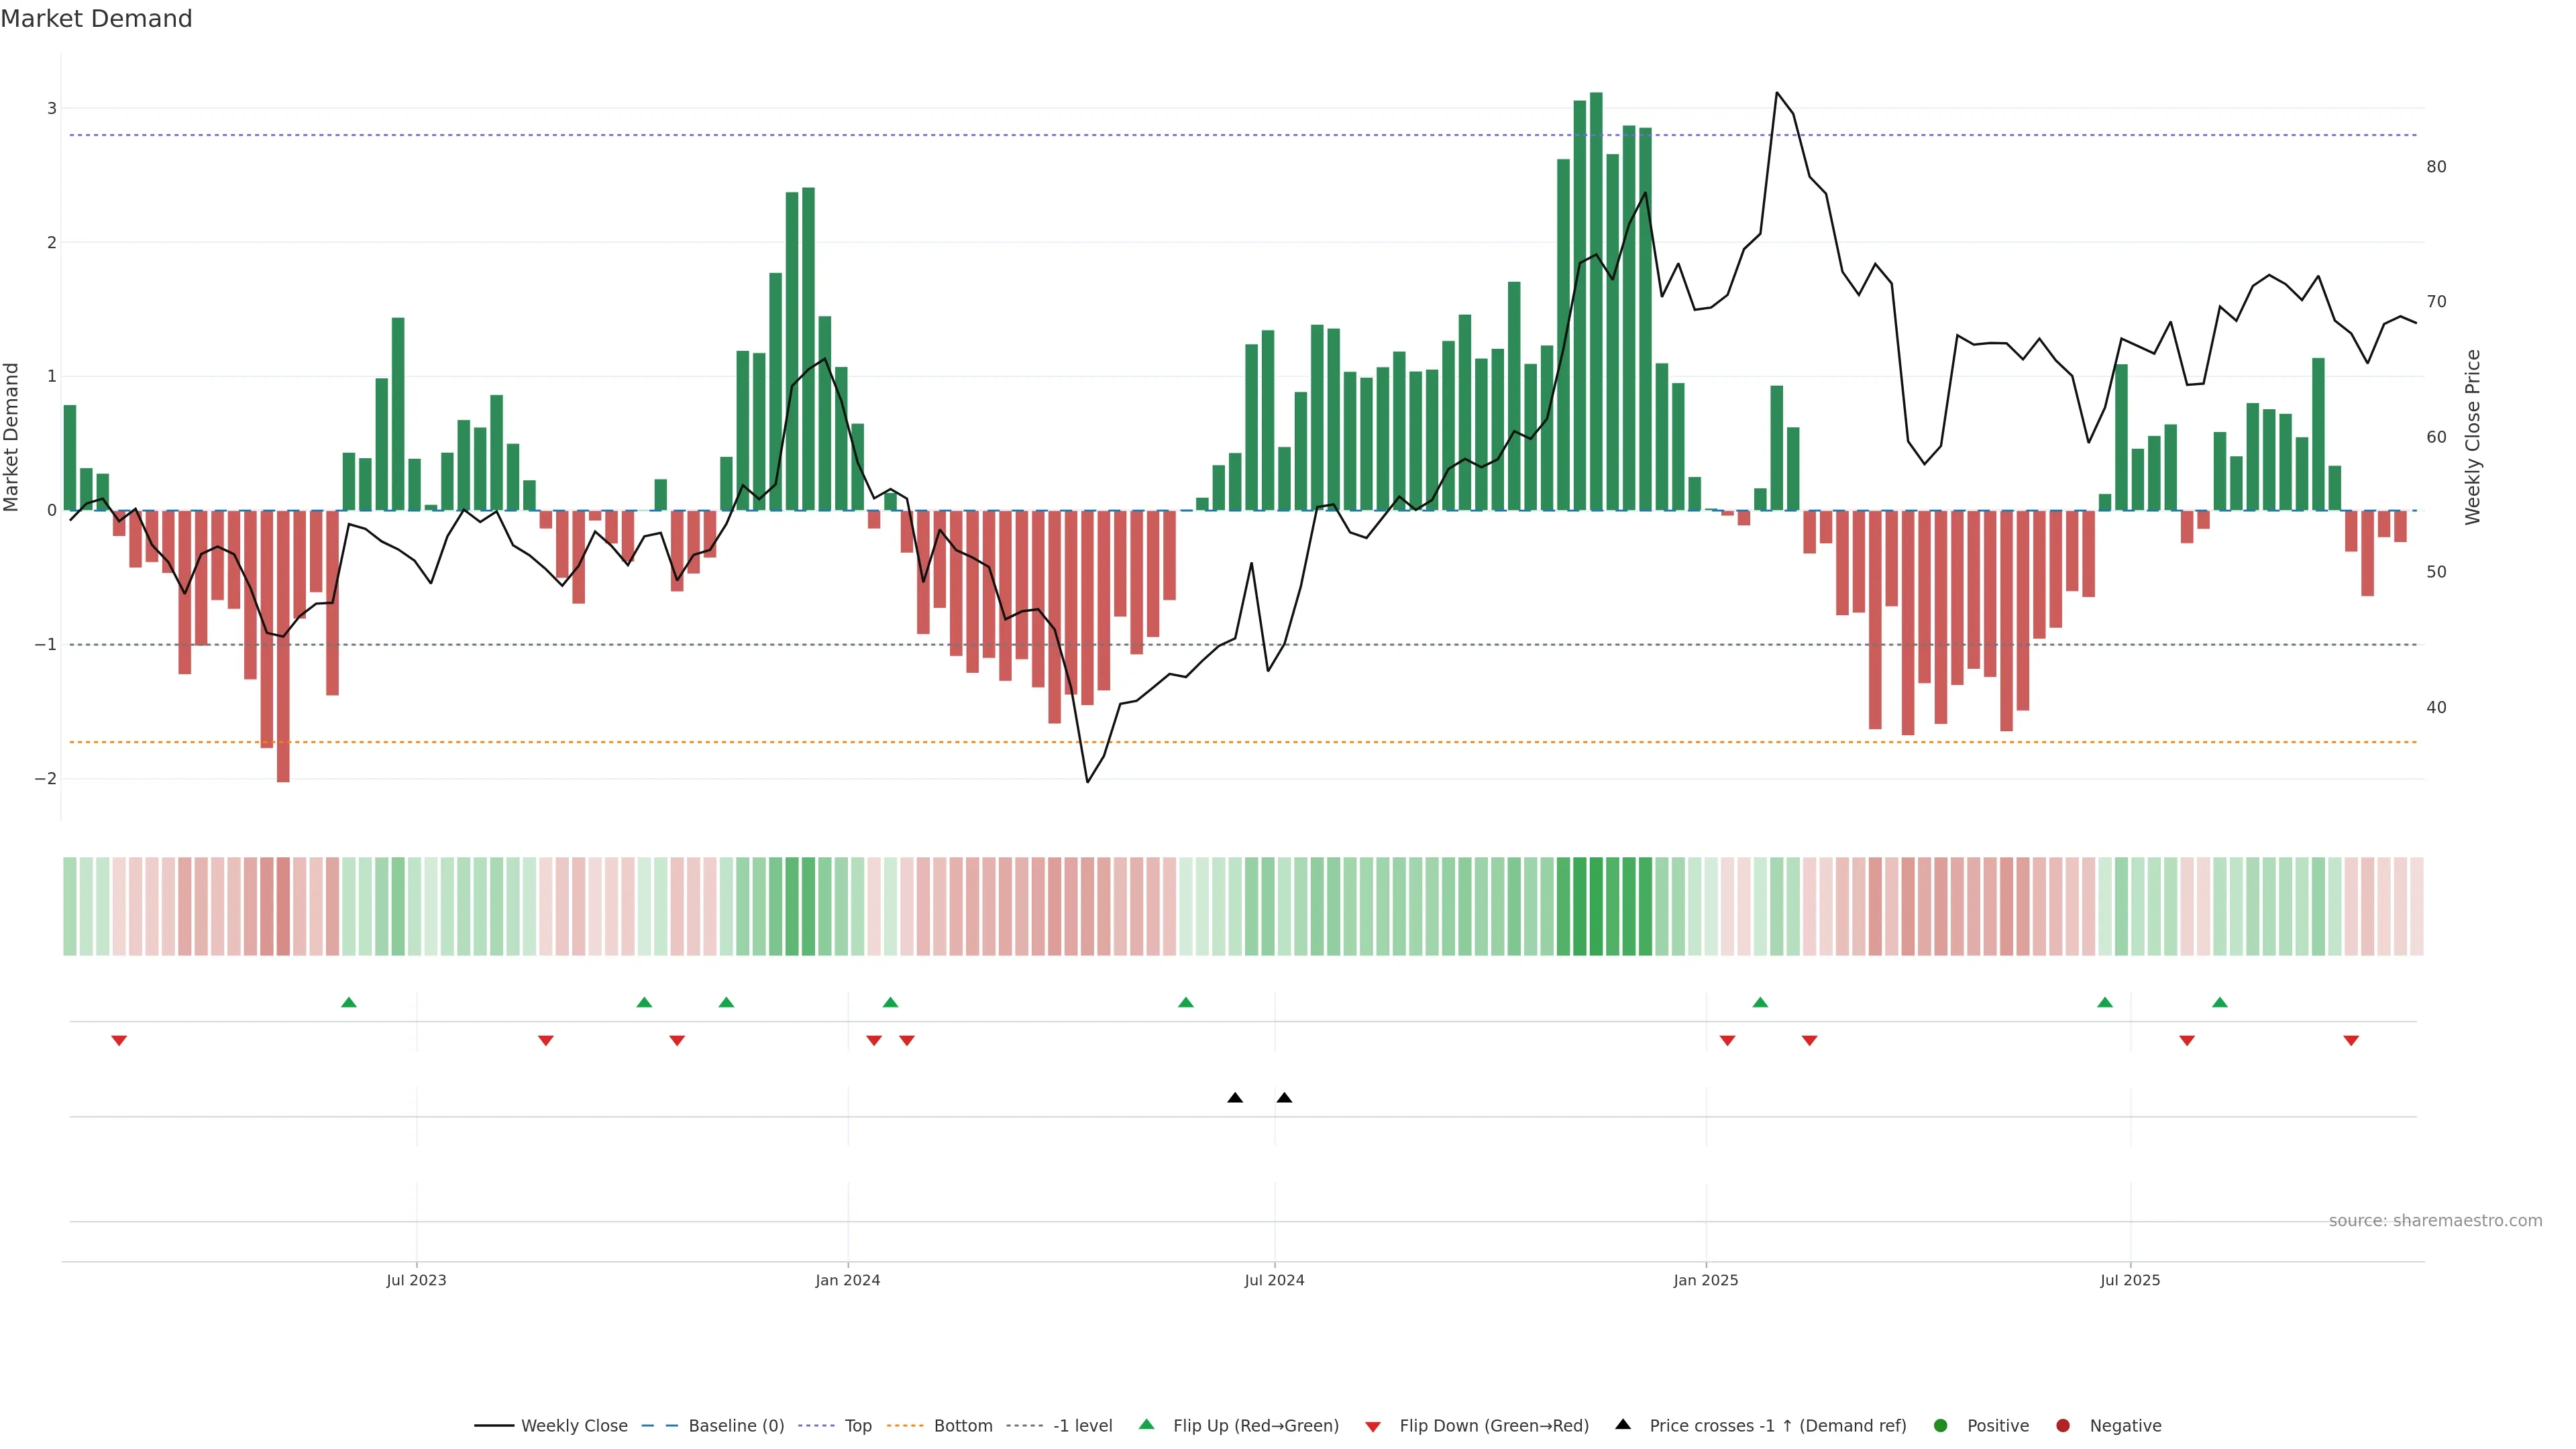The height and width of the screenshot is (1449, 2576).
Task: Toggle the -1 level legend entry
Action: pos(1082,1425)
